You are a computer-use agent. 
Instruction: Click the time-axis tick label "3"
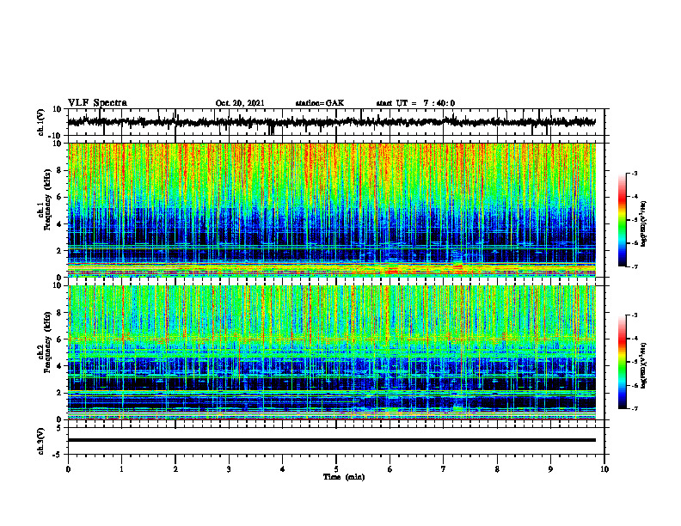229,469
